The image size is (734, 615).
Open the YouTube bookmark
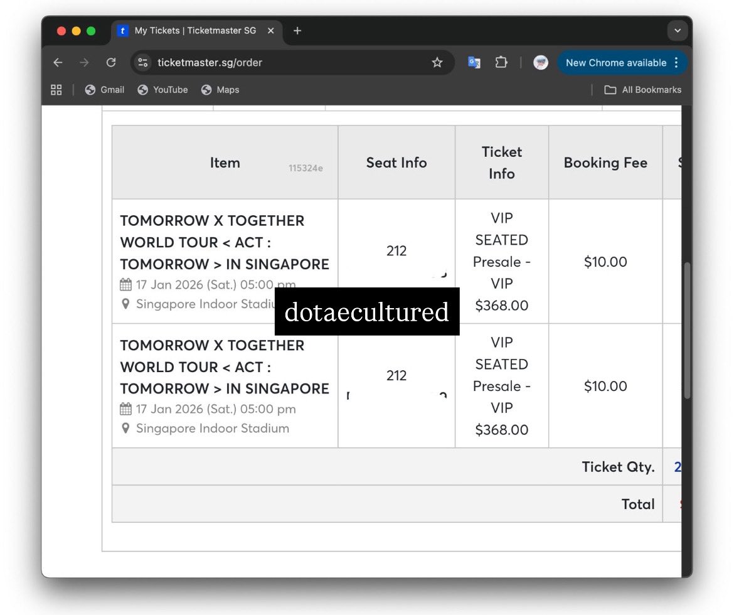coord(162,90)
